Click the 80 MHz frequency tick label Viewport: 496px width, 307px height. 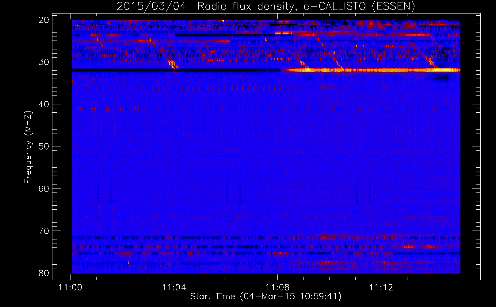click(x=44, y=273)
